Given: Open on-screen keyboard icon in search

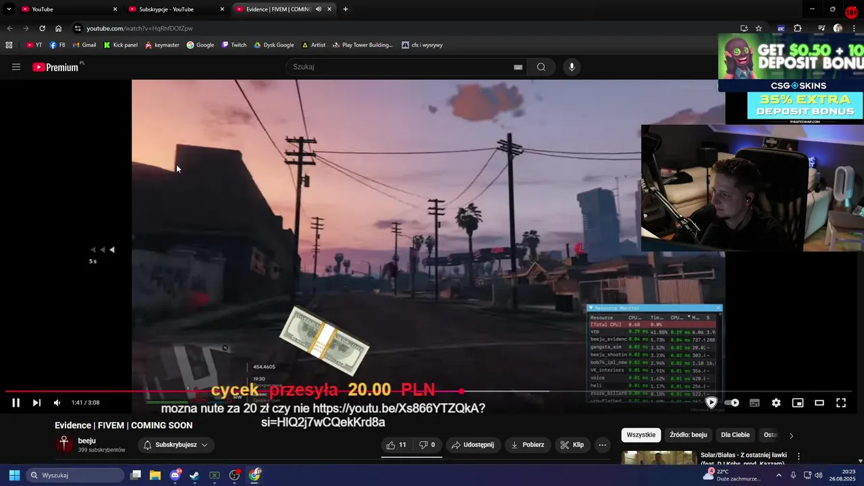Looking at the screenshot, I should pyautogui.click(x=518, y=67).
